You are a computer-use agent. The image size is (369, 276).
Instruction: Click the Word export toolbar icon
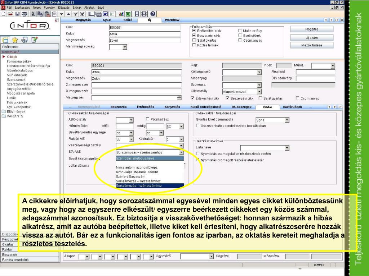(x=105, y=14)
